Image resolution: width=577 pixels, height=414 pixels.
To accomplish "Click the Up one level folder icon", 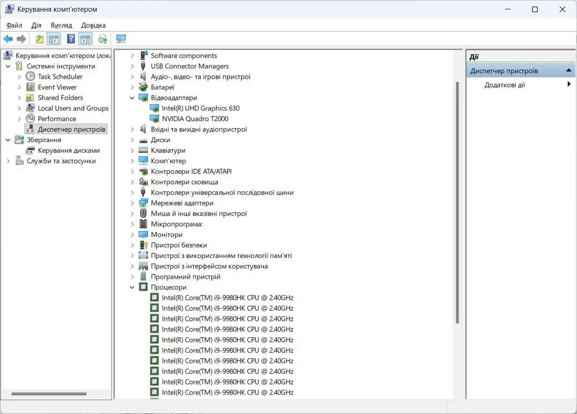I will click(40, 39).
